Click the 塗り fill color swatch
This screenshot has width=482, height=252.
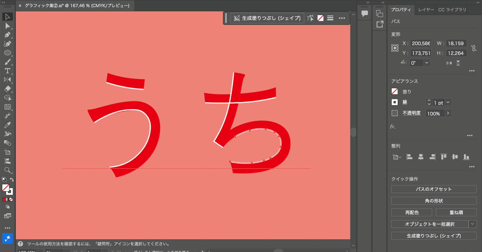click(x=395, y=91)
